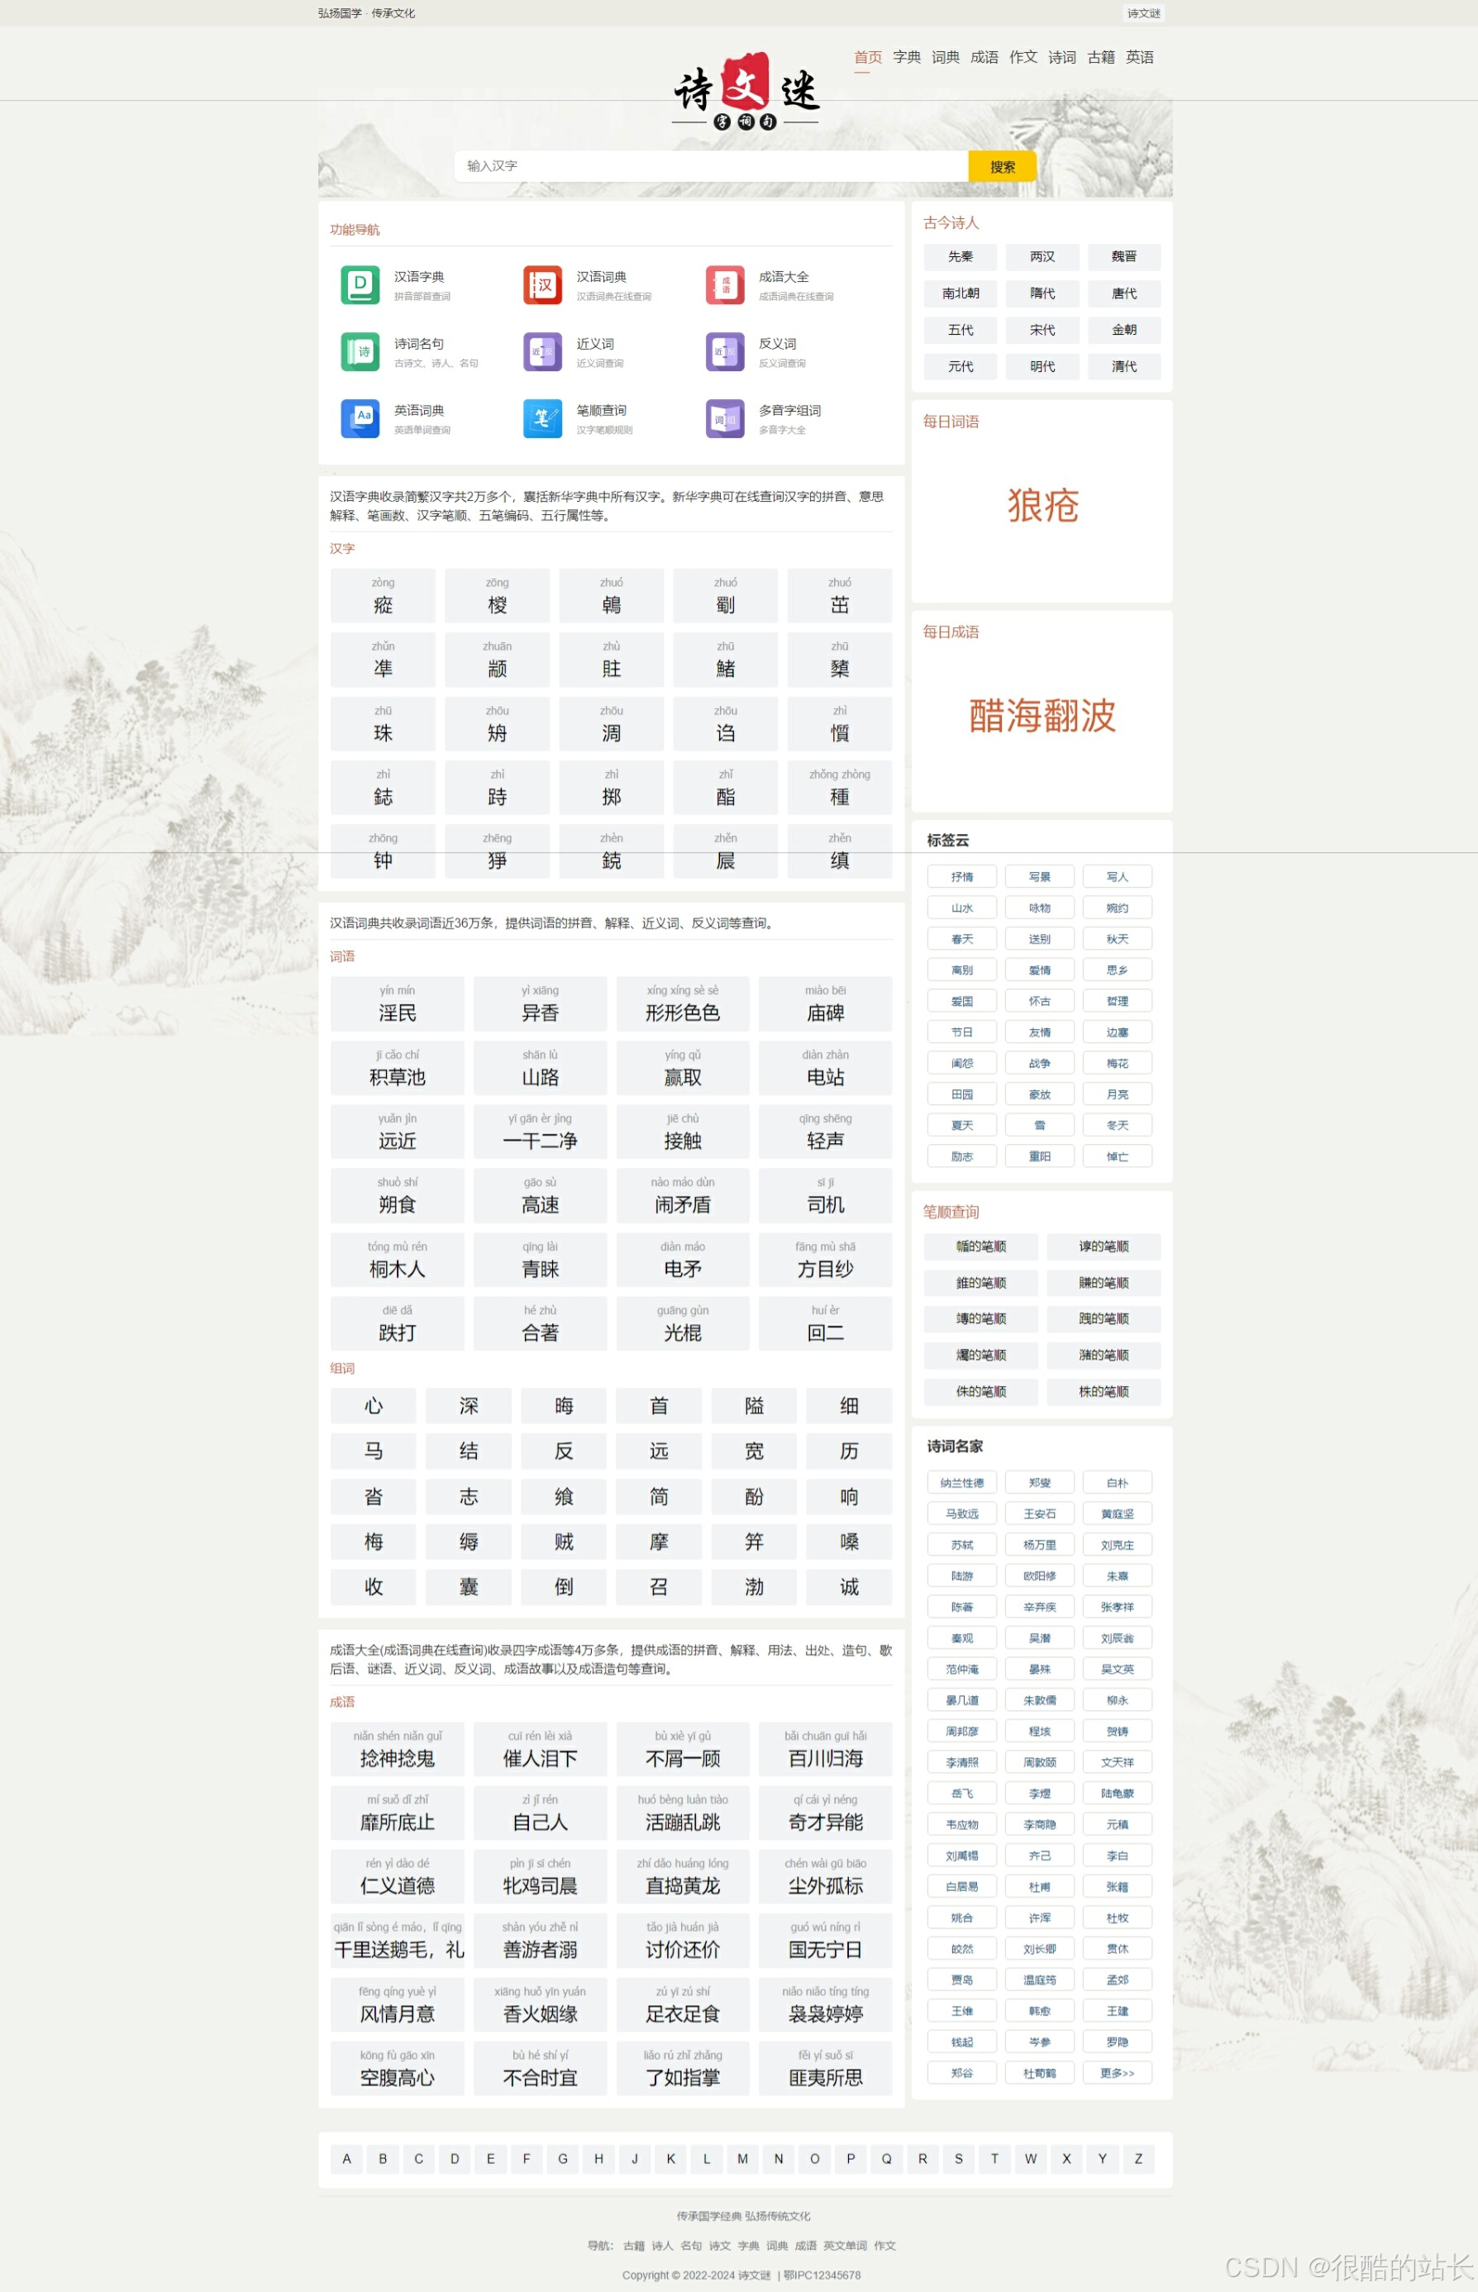Screen dimensions: 1478x2292
Task: Select letter A in alphabet index
Action: tap(346, 2159)
